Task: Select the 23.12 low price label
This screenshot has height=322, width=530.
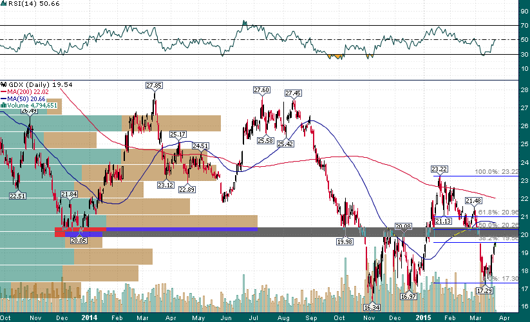Action: [166, 185]
